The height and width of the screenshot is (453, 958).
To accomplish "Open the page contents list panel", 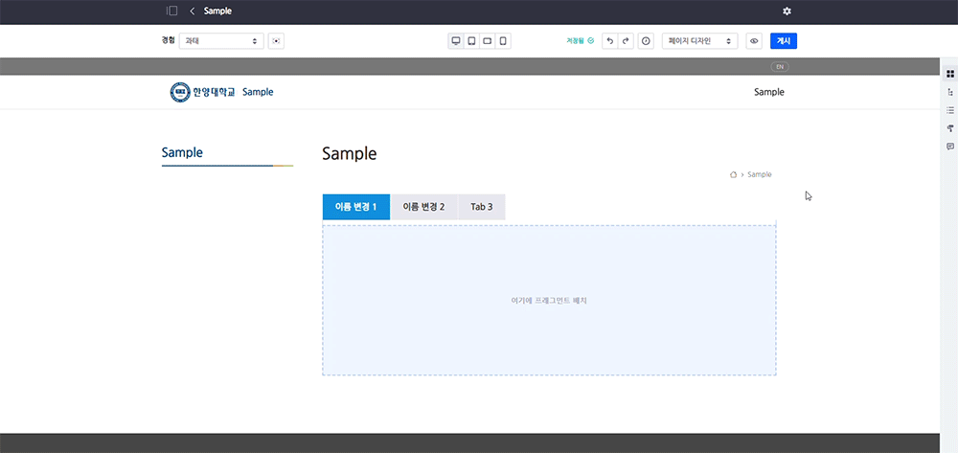I will tap(949, 110).
